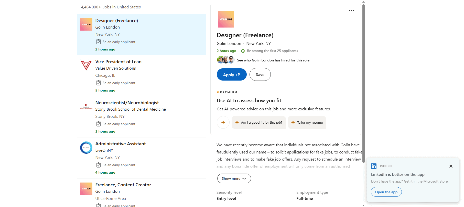Click '4,464,000+ Jobs in United States' text
This screenshot has width=464, height=207.
[111, 7]
